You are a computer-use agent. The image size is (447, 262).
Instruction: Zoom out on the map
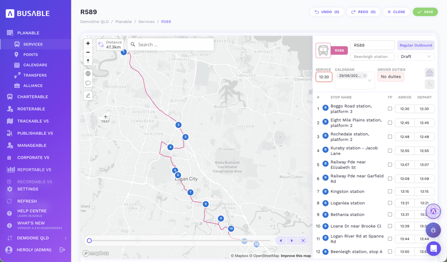click(x=88, y=52)
